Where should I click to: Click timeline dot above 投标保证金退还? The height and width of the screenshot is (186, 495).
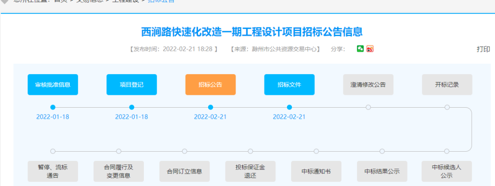point(250,151)
